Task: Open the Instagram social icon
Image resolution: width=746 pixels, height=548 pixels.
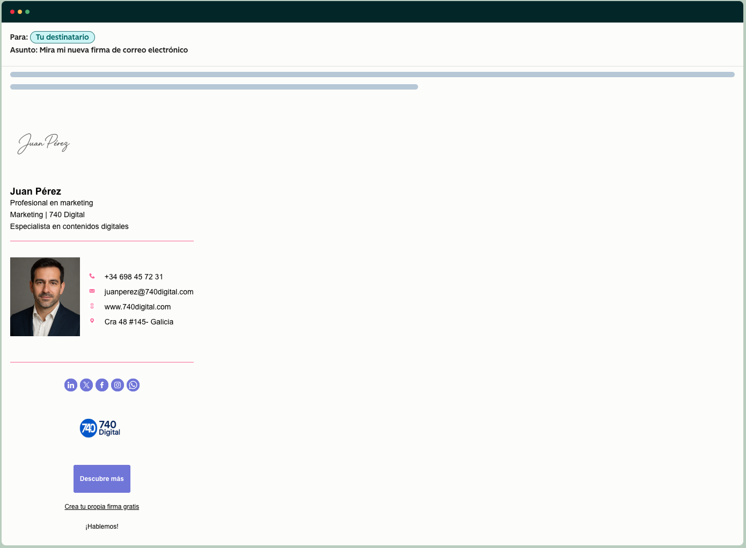Action: click(117, 385)
